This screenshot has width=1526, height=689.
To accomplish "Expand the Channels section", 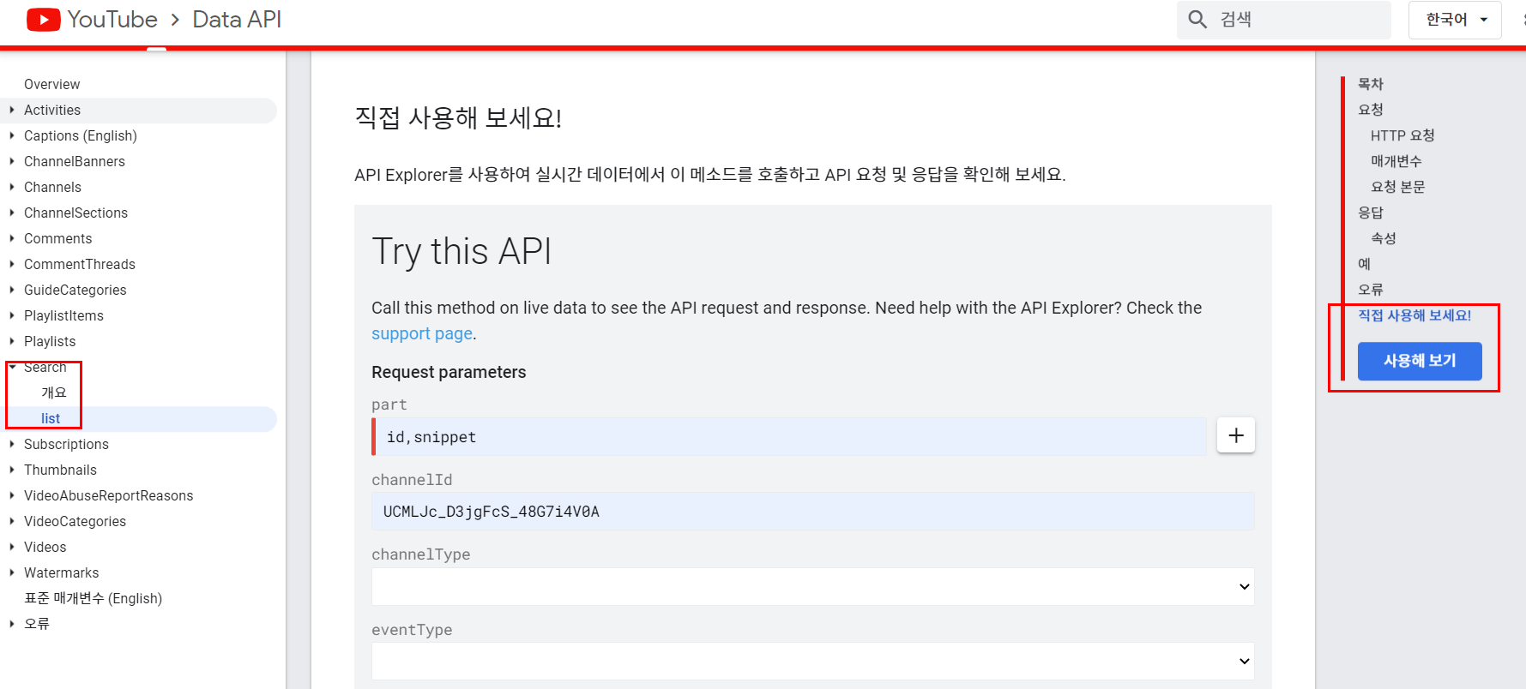I will tap(12, 187).
